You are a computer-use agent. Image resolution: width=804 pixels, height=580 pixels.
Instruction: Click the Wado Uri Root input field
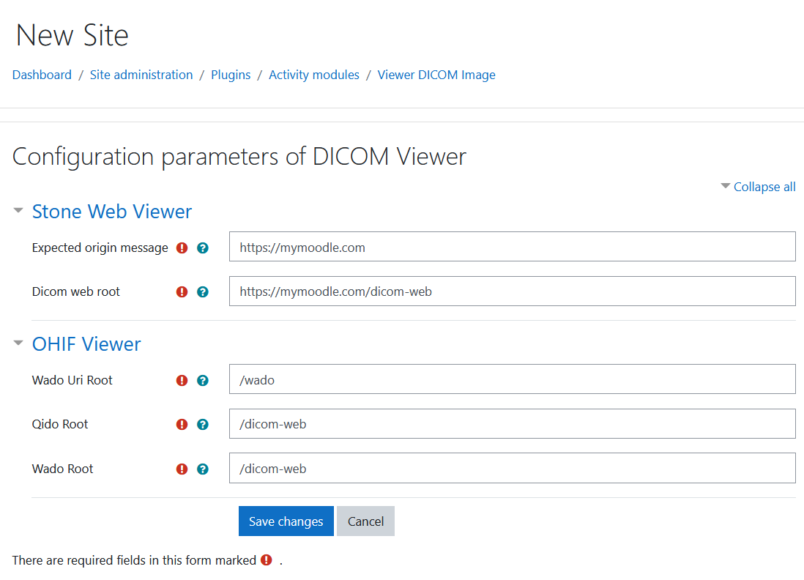513,379
